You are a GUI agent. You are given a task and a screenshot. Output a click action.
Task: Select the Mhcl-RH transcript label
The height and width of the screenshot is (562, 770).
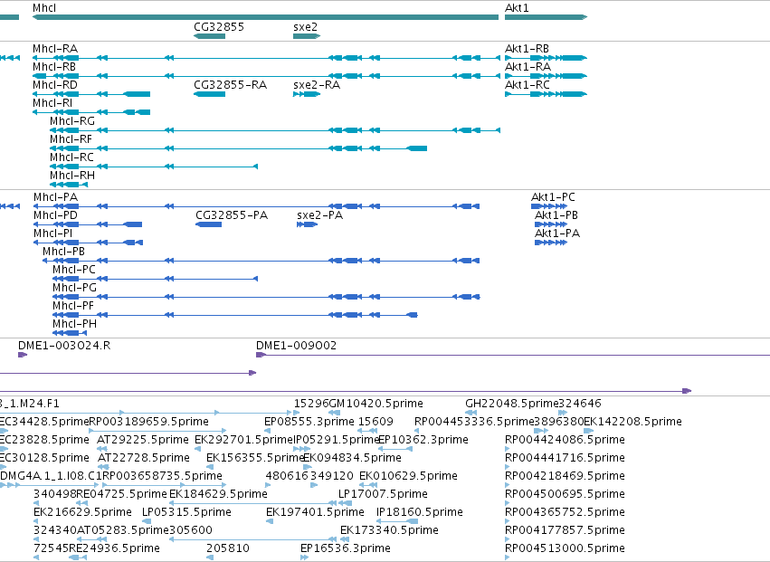coord(72,176)
